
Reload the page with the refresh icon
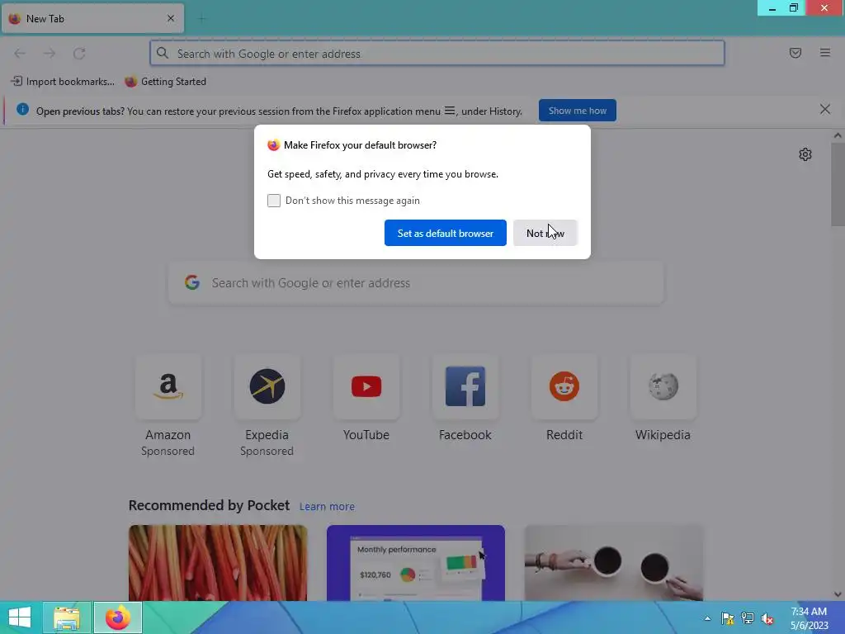click(79, 53)
